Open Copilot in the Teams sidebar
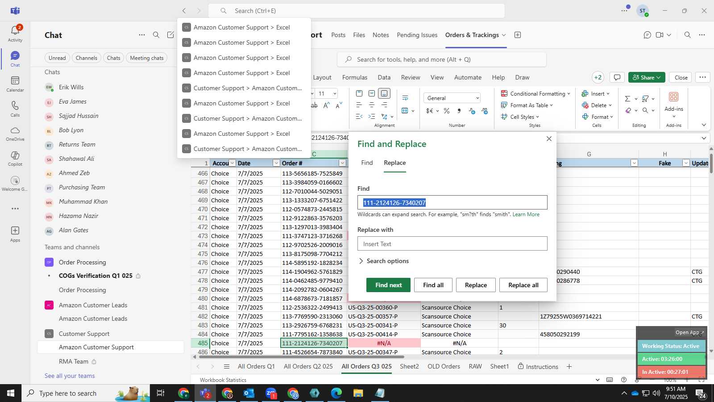The image size is (714, 402). 15,159
